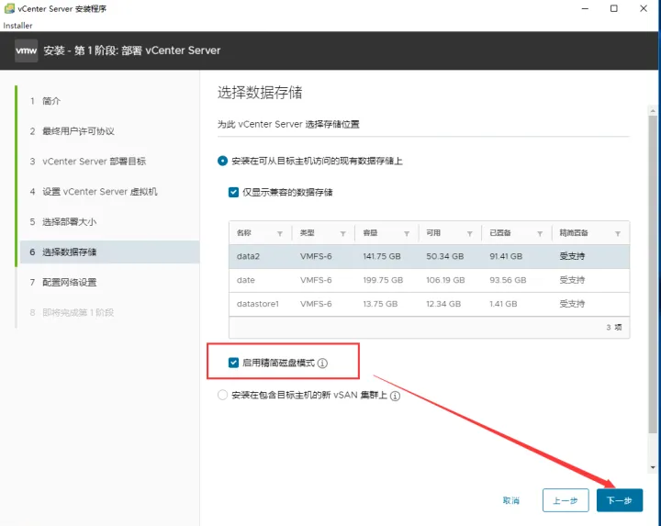Click the vCenter Server installer title icon

coord(9,8)
